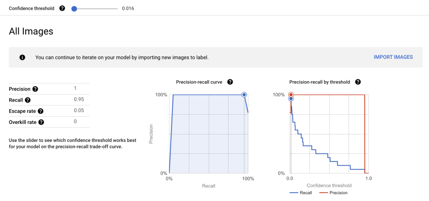
Task: Open the Overkill rate help tooltip
Action: pyautogui.click(x=41, y=122)
